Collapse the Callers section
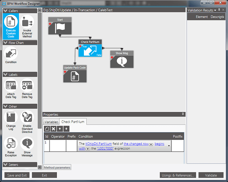 point(5,11)
